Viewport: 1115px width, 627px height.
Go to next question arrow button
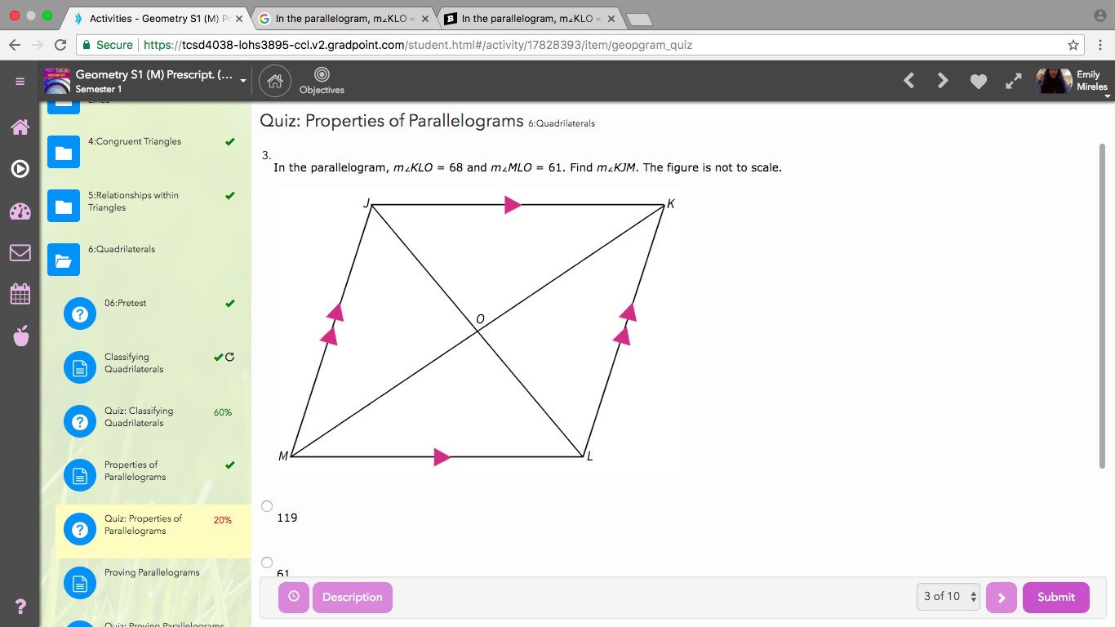tap(1002, 597)
